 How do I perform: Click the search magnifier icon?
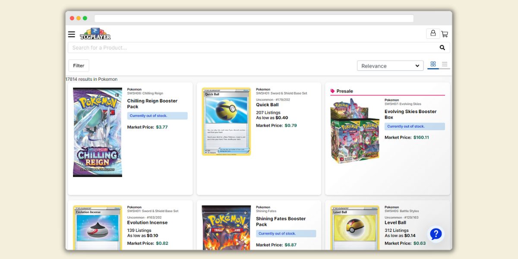click(x=442, y=47)
